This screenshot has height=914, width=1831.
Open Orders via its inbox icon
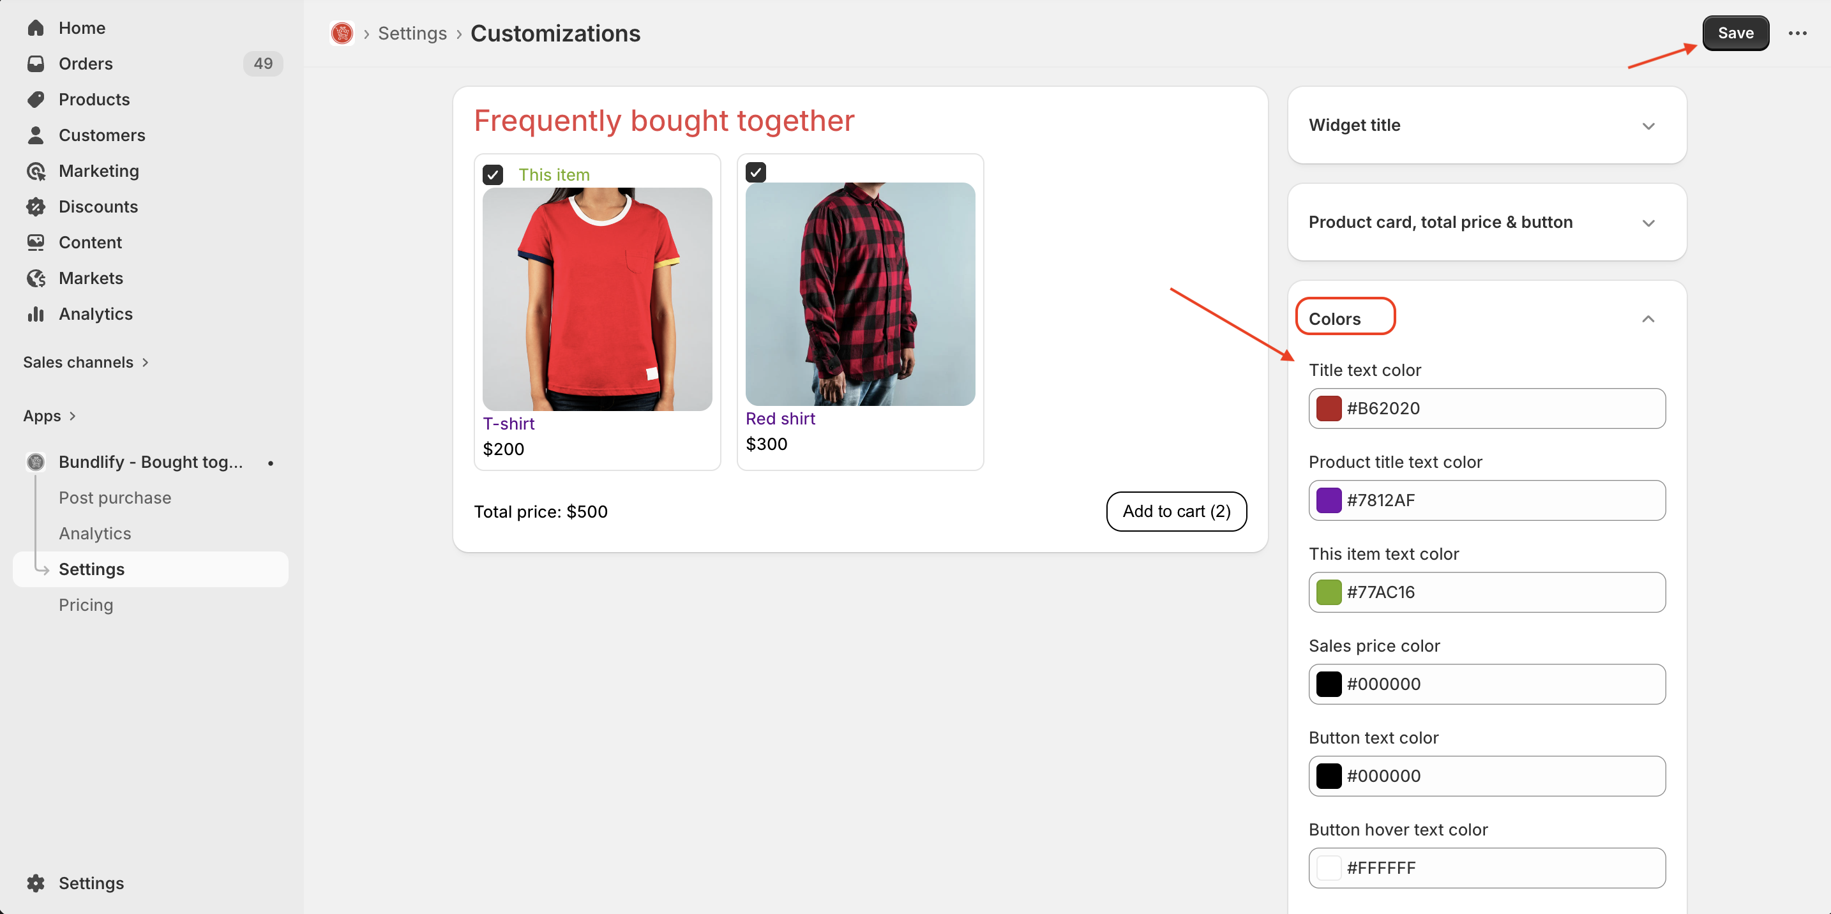coord(36,64)
